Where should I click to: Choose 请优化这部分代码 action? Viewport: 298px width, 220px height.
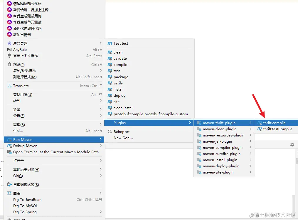pyautogui.click(x=27, y=28)
